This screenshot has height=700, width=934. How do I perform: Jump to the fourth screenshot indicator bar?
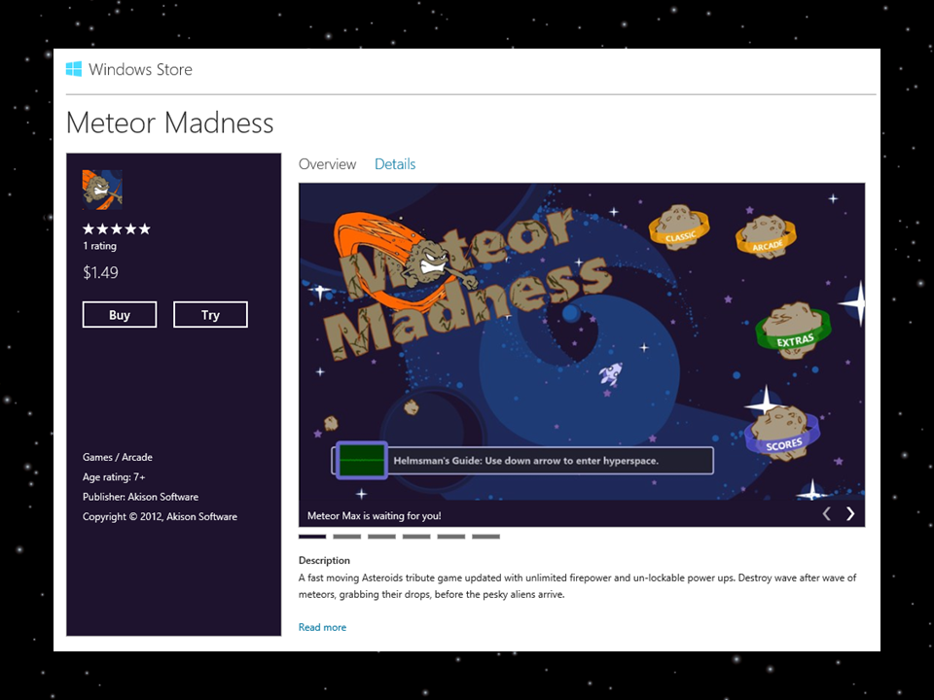click(x=416, y=537)
